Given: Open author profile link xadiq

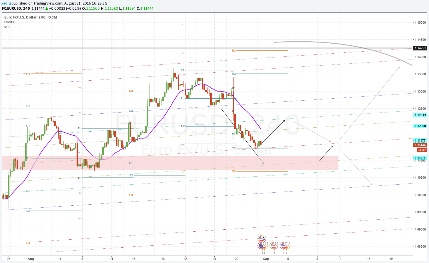Looking at the screenshot, I should click(6, 3).
